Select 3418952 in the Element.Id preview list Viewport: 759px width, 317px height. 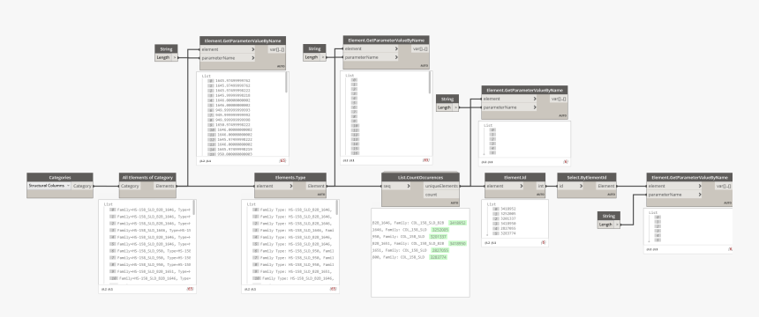tap(508, 209)
